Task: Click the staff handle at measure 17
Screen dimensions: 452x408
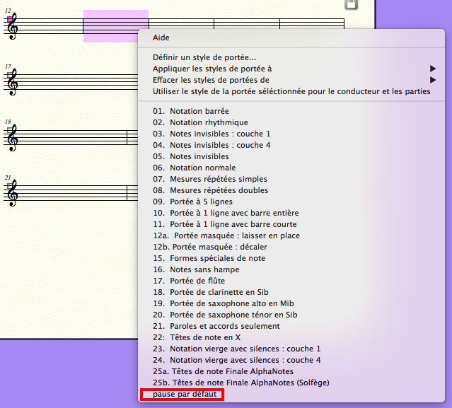Action: [x=8, y=74]
